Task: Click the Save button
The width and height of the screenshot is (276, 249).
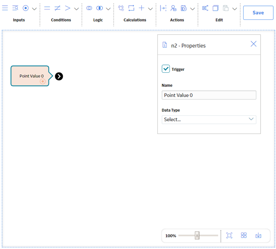Action: pos(258,13)
